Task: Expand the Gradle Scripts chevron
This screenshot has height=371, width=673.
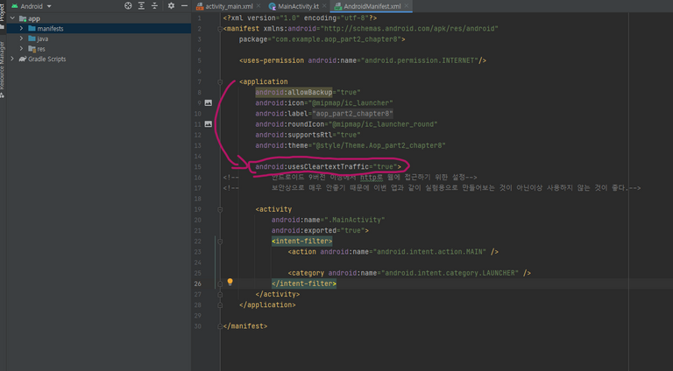Action: tap(12, 59)
